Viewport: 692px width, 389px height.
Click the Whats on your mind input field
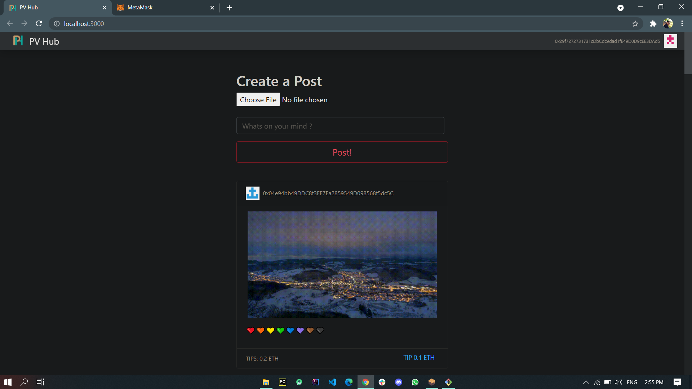340,126
